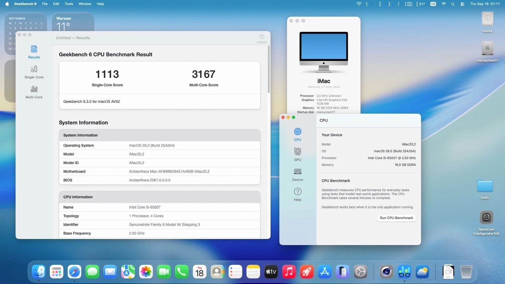Image resolution: width=505 pixels, height=284 pixels.
Task: Select the macsystem17 drive on desktop
Action: 487,51
